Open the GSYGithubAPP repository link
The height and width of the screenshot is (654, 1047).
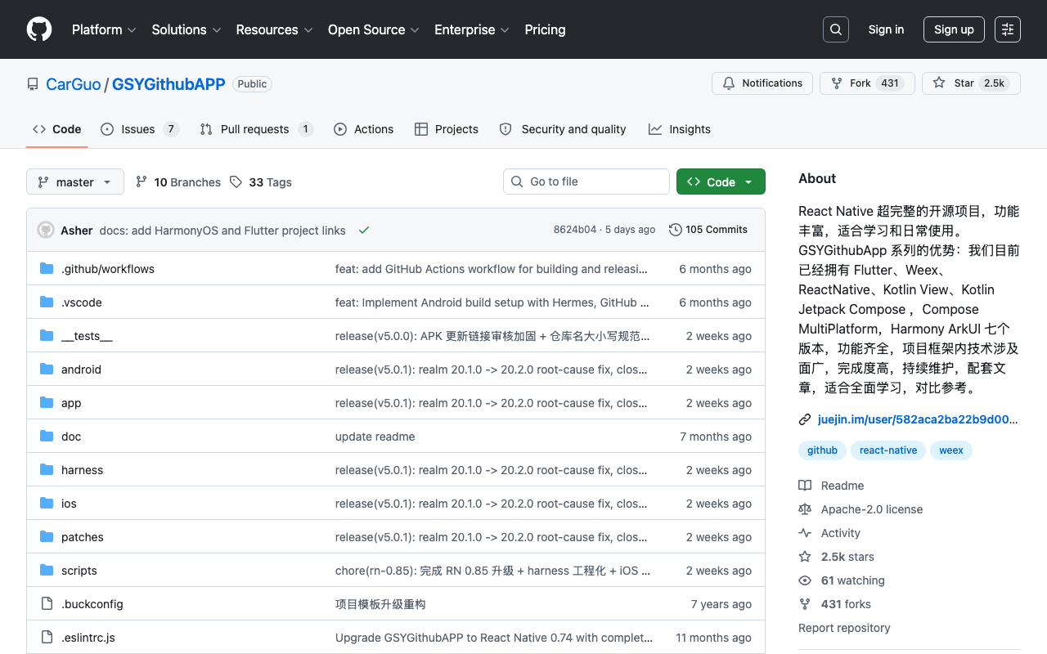(x=169, y=83)
